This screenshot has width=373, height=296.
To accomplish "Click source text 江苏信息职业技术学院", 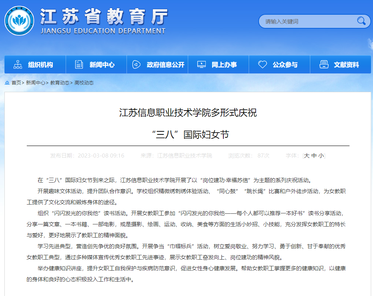I will 184,155.
